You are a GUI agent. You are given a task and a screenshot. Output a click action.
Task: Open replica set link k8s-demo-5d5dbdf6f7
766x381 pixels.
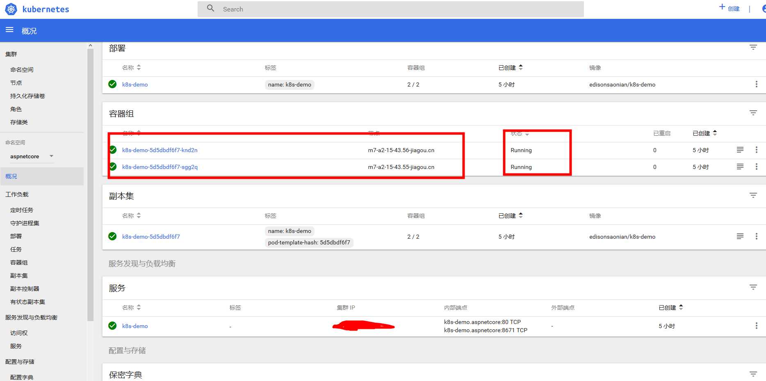pyautogui.click(x=151, y=237)
